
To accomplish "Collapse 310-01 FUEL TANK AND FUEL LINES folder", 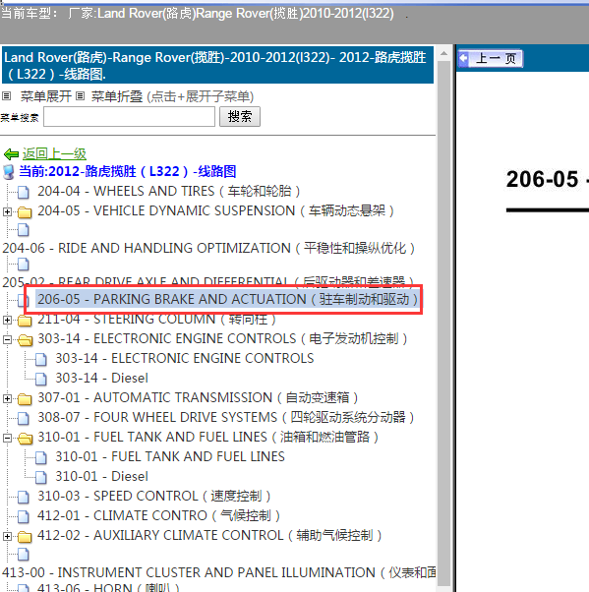I will (x=7, y=438).
